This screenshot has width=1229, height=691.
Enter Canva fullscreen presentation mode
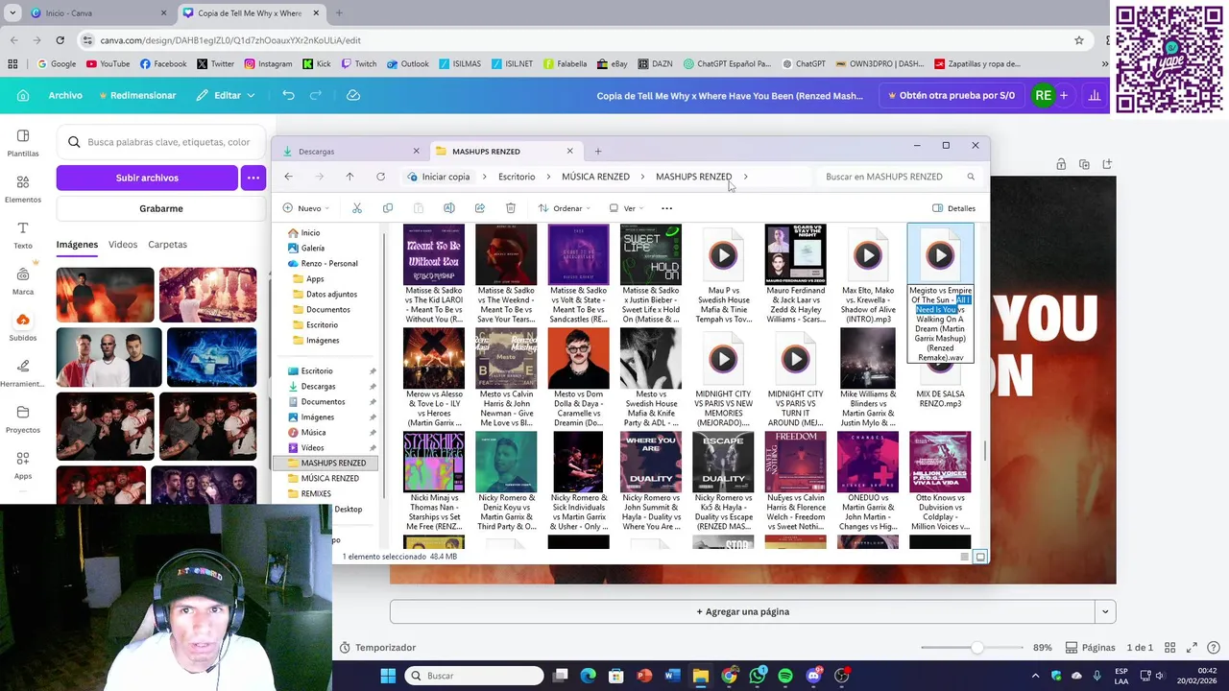tap(1193, 648)
